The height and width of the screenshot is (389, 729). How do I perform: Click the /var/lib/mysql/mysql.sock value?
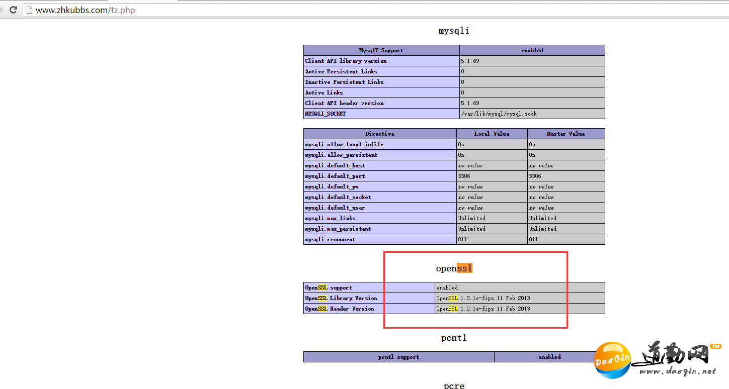[x=499, y=114]
